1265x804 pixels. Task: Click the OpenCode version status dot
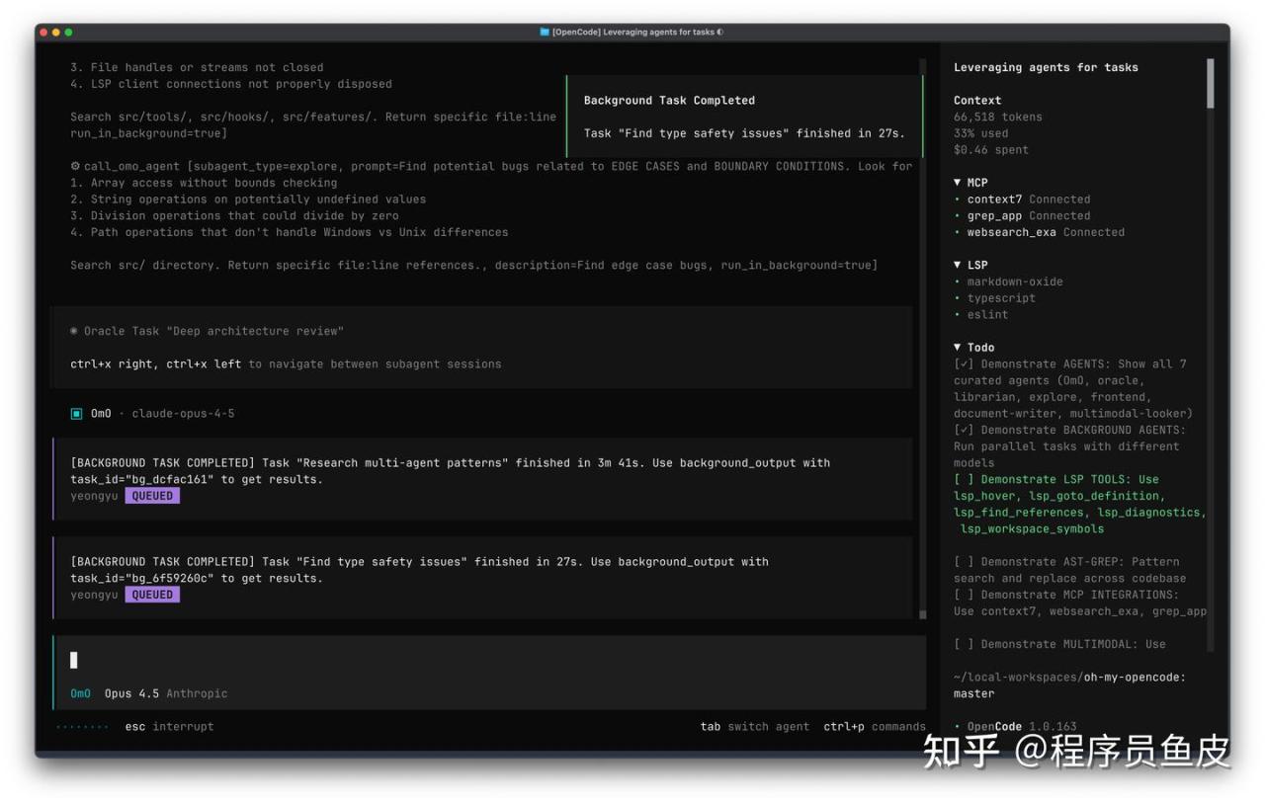point(958,727)
